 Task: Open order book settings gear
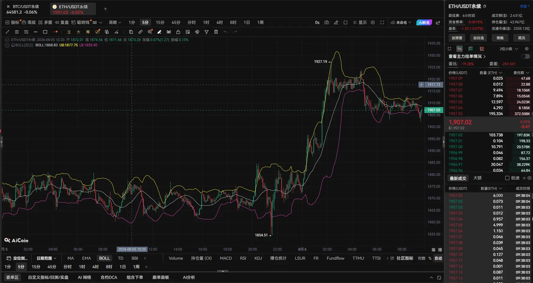click(x=527, y=49)
